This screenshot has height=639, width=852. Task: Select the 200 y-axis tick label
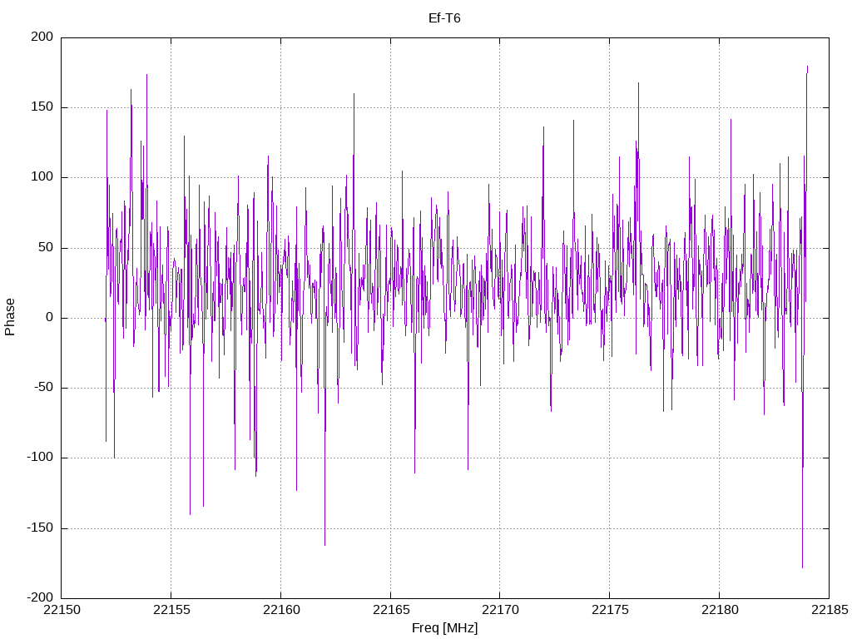[x=42, y=37]
